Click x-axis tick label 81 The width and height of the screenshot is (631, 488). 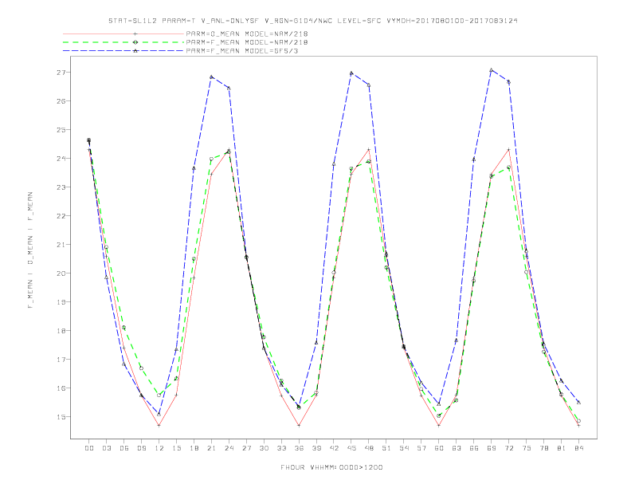562,448
